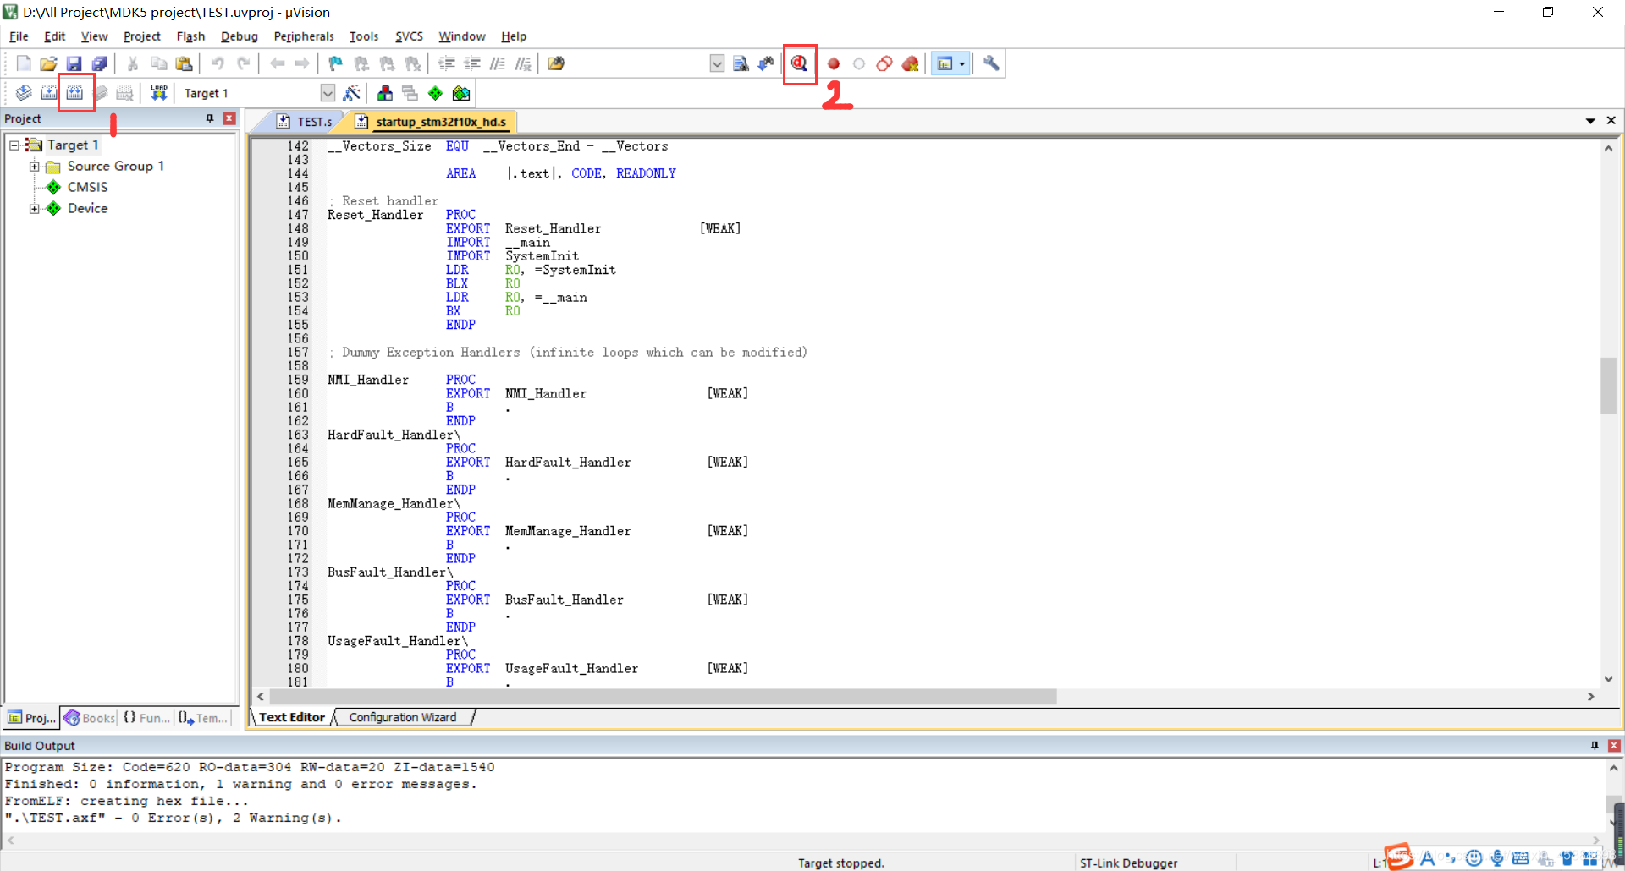
Task: Select the CMSIS item in the tree
Action: [x=88, y=187]
